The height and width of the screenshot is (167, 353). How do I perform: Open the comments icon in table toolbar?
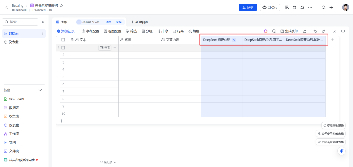click(x=343, y=31)
